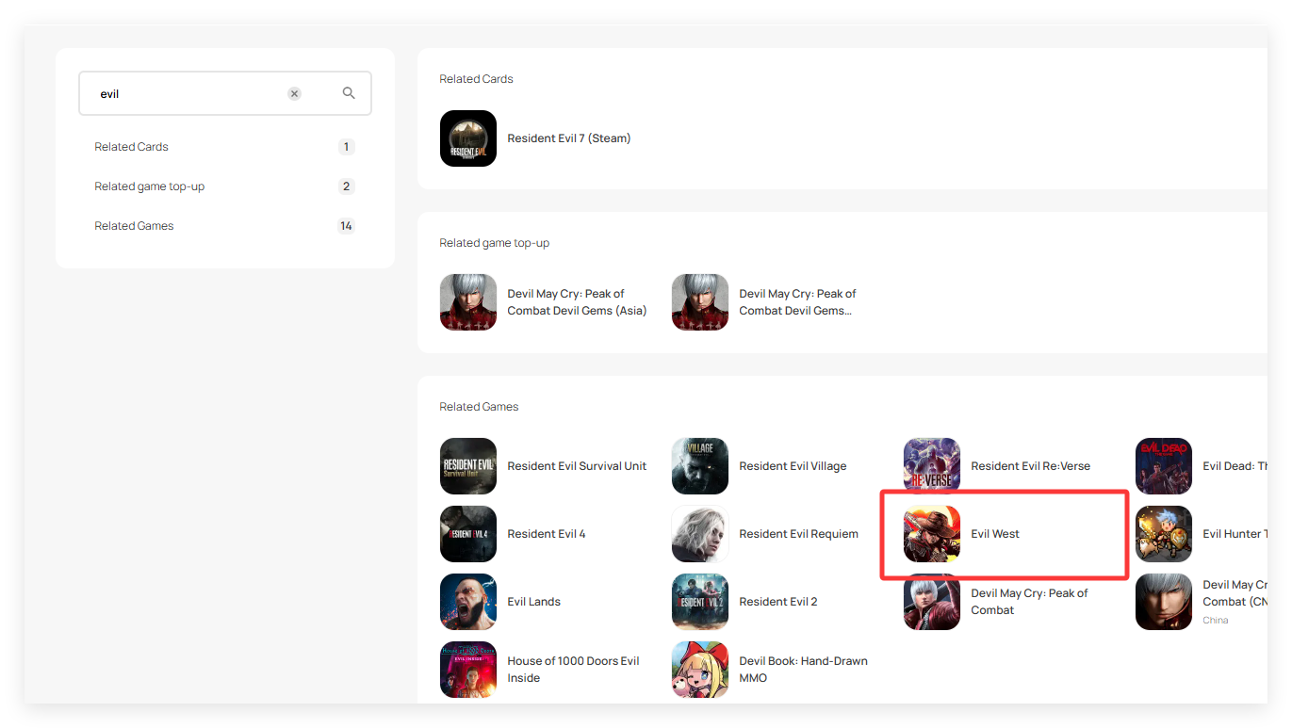Viewport: 1292px width, 728px height.
Task: Clear the search field with X icon
Action: (x=294, y=94)
